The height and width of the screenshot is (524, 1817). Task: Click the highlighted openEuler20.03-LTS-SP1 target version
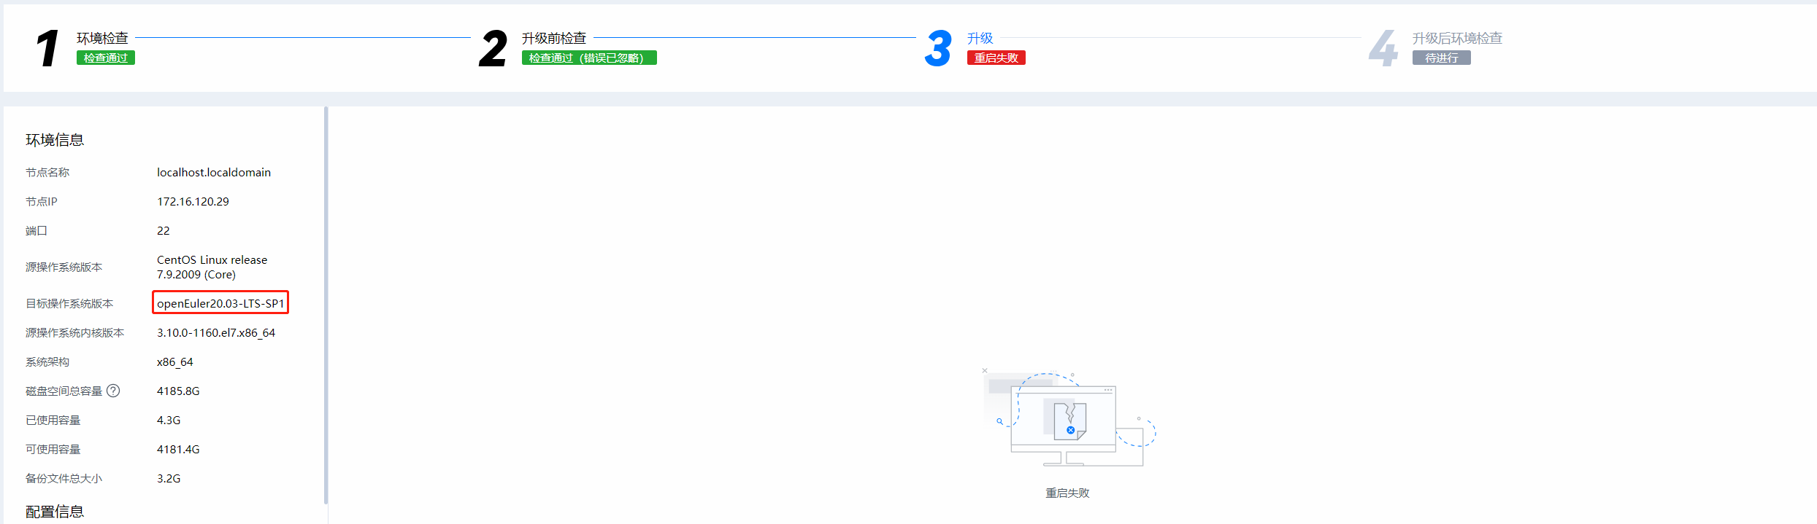pos(220,303)
